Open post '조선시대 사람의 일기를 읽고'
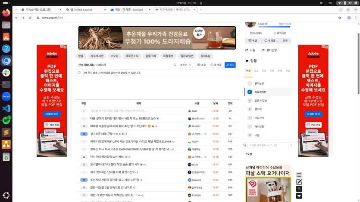The height and width of the screenshot is (202, 360). tap(114, 180)
